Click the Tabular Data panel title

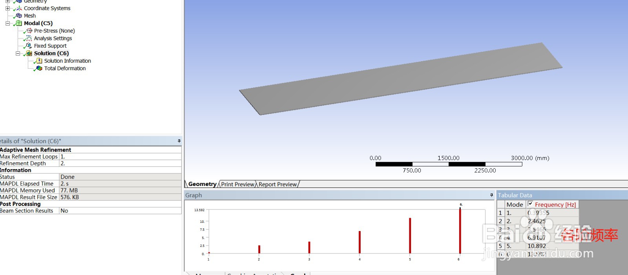point(515,195)
